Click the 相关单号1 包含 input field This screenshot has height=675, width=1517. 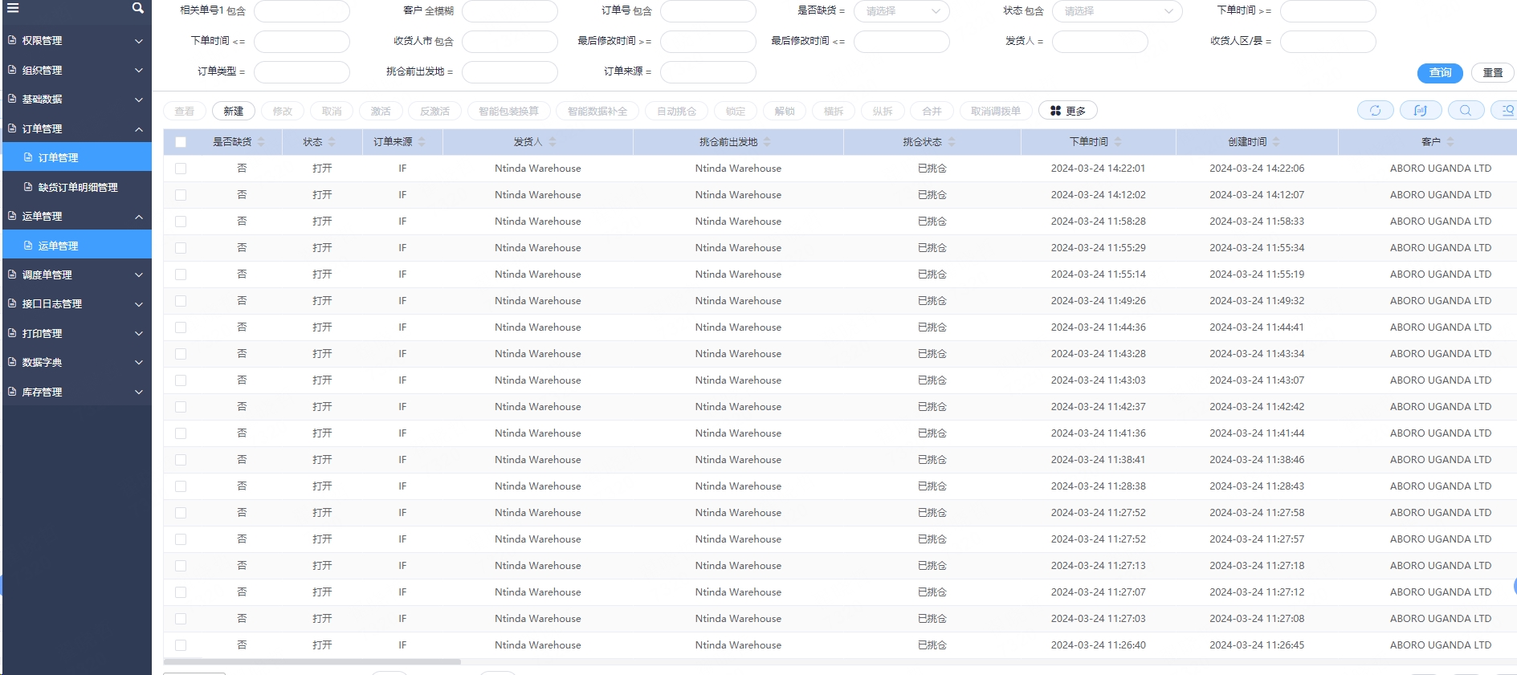(301, 11)
